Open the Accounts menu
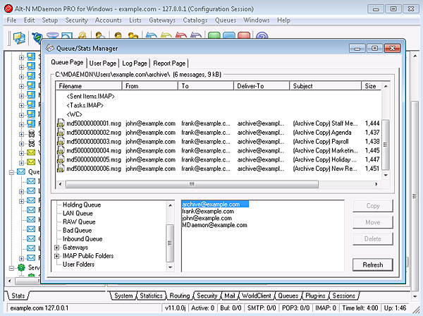Image resolution: width=423 pixels, height=316 pixels. pos(108,20)
